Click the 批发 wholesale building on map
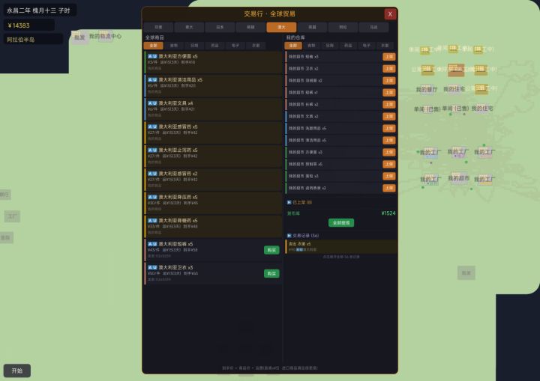Viewport: 540px width, 381px height. [x=79, y=37]
